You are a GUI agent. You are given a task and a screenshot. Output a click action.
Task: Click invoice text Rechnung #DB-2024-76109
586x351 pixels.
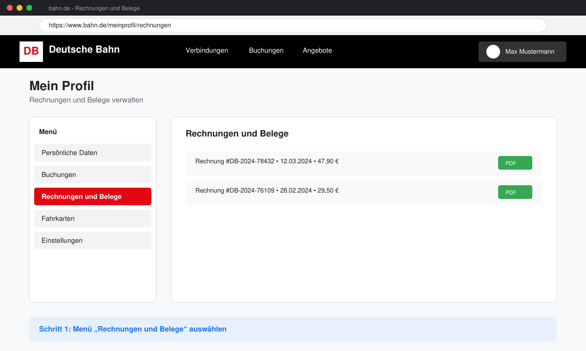tap(267, 191)
